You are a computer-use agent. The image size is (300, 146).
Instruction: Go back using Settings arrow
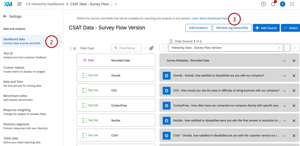tap(5, 17)
